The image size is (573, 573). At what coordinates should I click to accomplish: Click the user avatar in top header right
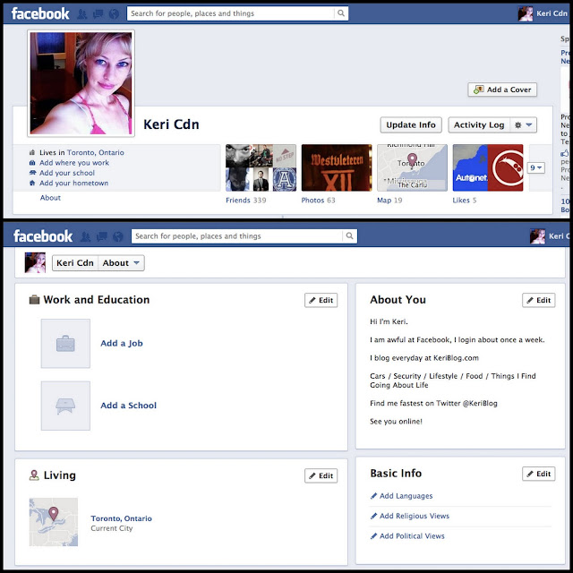click(x=526, y=13)
